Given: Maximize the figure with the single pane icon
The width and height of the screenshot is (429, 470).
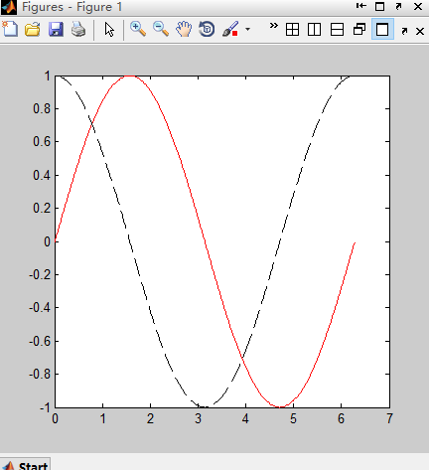Looking at the screenshot, I should pos(382,30).
